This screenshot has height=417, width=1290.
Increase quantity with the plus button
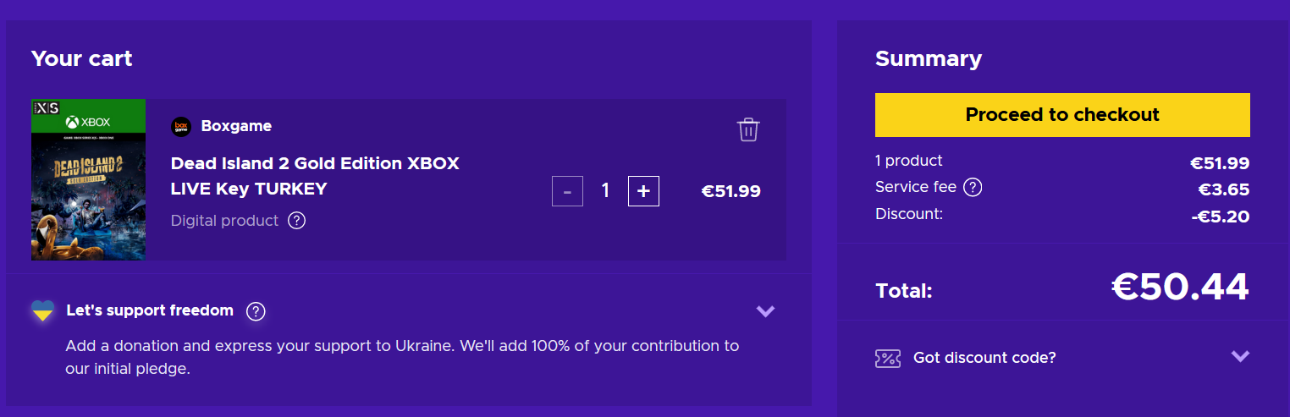click(643, 191)
